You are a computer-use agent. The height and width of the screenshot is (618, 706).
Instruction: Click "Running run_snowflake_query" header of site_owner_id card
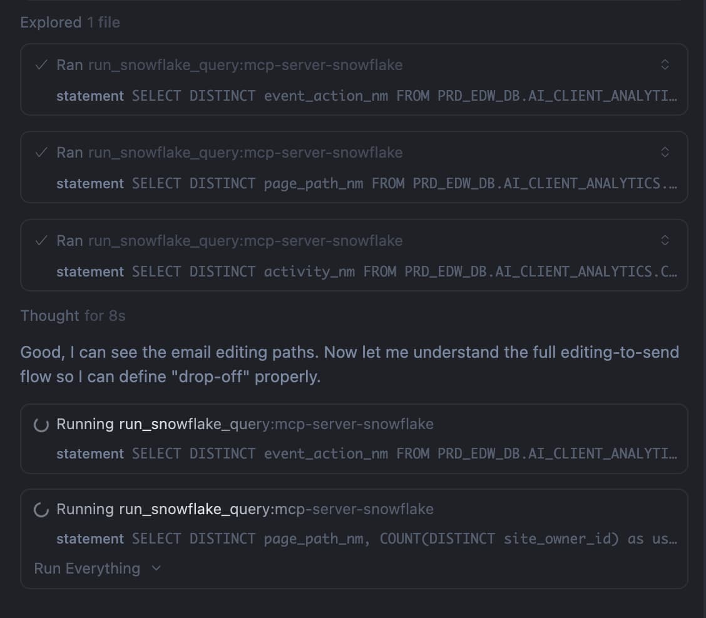tap(245, 510)
